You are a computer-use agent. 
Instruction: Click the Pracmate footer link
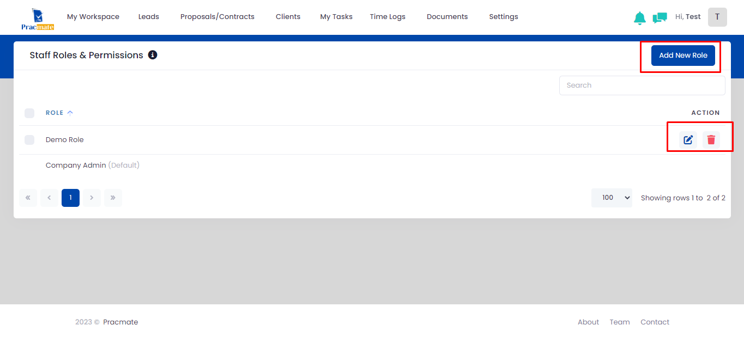(x=120, y=322)
